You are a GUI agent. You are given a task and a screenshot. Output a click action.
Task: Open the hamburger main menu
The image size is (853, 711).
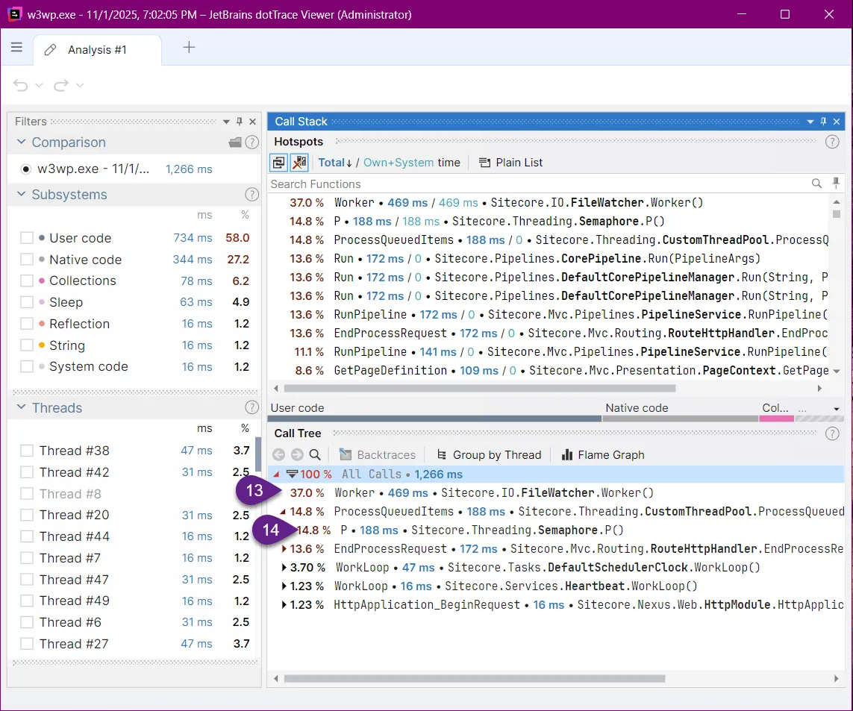(16, 48)
